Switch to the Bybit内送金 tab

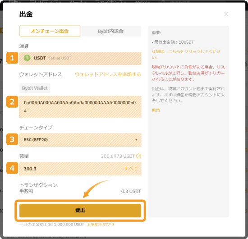pyautogui.click(x=110, y=31)
